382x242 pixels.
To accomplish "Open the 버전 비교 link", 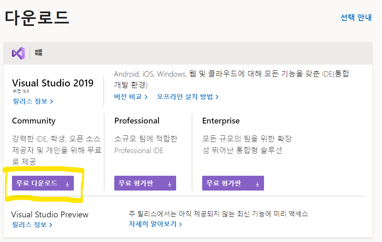I will click(131, 97).
